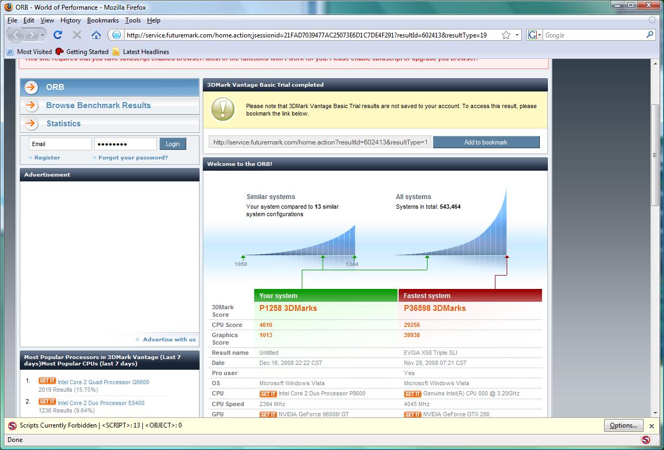
Task: Open the Google search engine selector
Action: coord(535,35)
